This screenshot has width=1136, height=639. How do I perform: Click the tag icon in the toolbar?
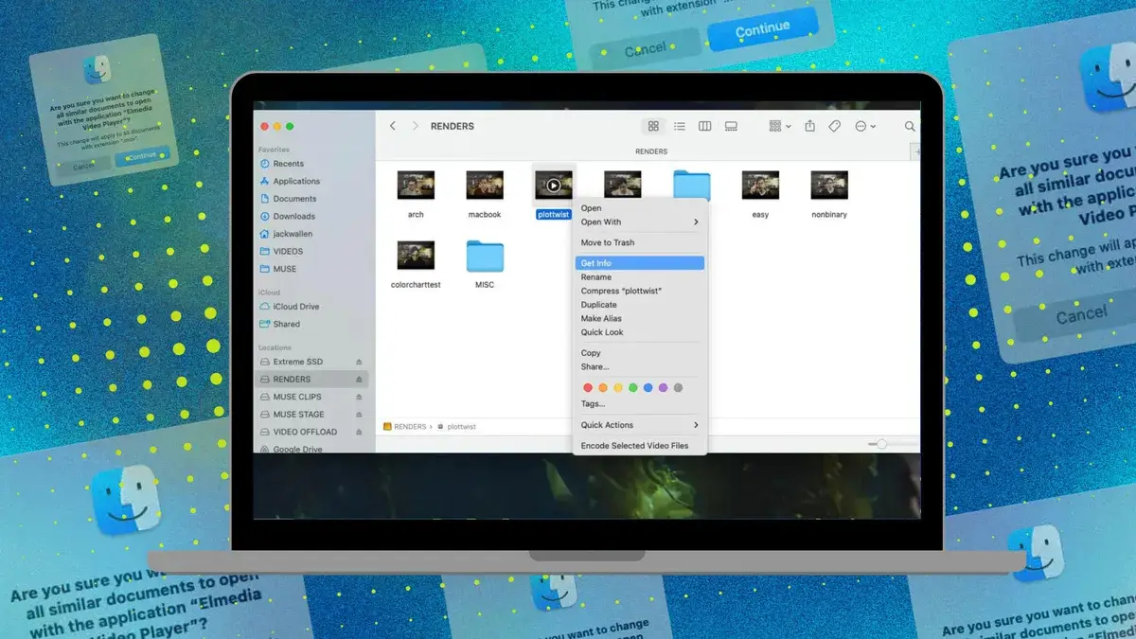[x=834, y=126]
